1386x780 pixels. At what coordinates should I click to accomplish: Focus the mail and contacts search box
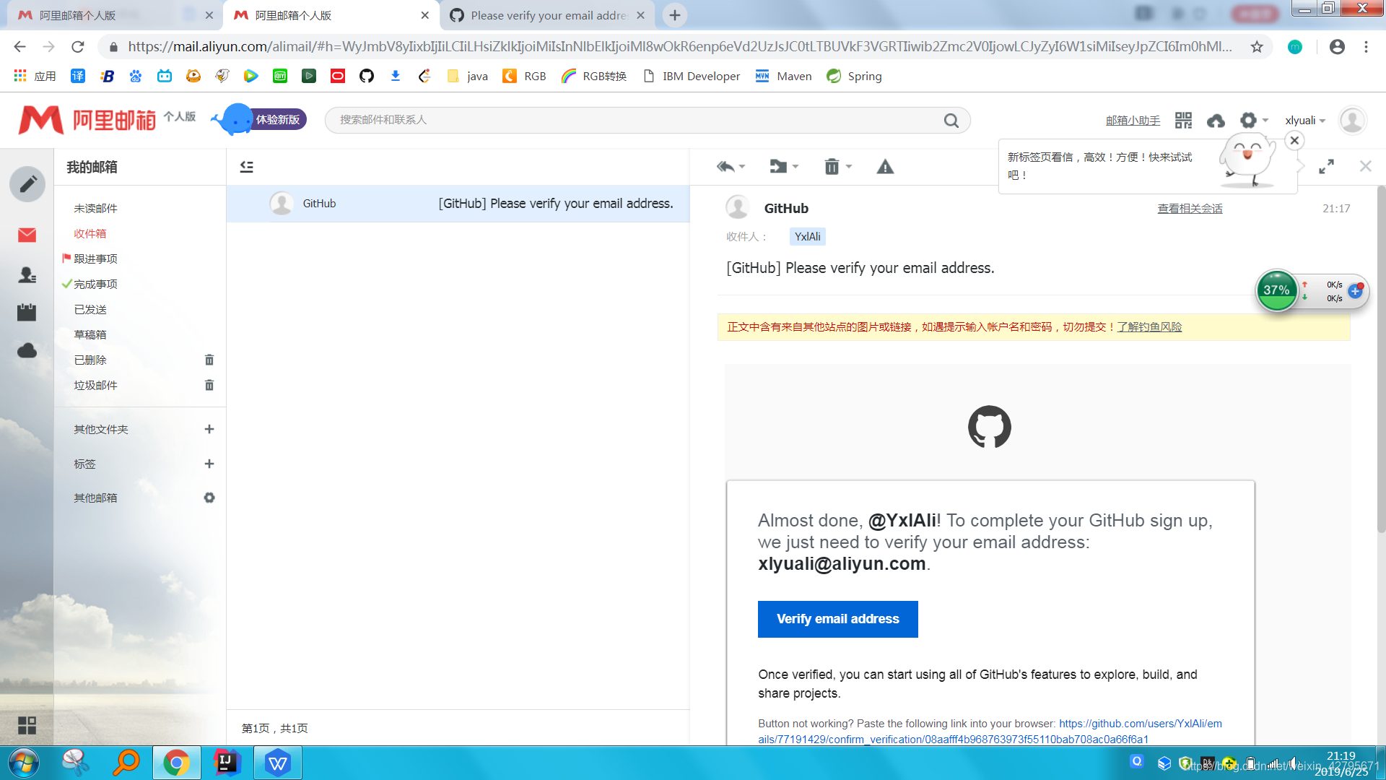635,120
